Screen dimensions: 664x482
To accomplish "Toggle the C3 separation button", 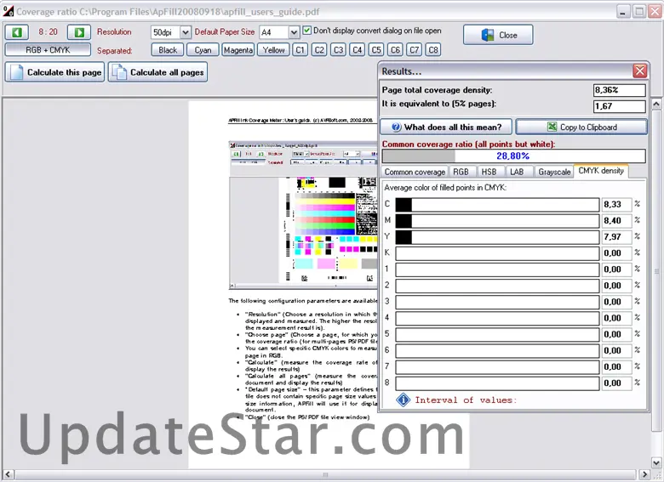I will point(338,50).
